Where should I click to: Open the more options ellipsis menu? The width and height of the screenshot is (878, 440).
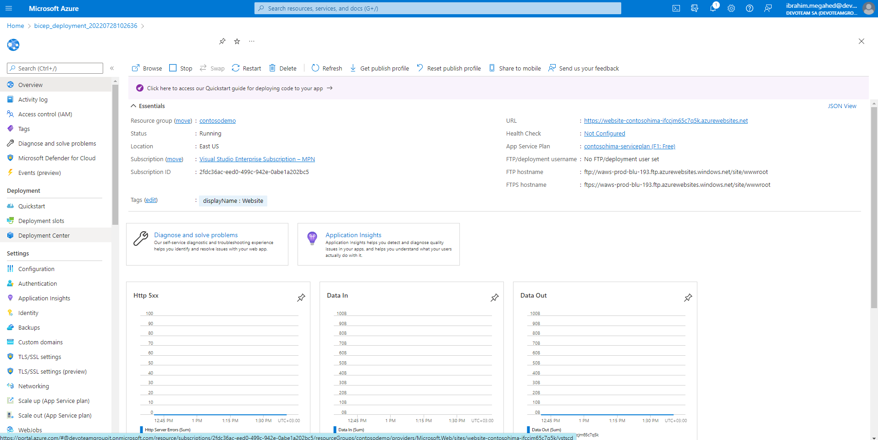click(251, 41)
